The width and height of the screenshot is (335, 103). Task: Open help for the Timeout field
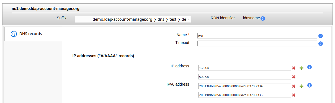tap(321, 44)
